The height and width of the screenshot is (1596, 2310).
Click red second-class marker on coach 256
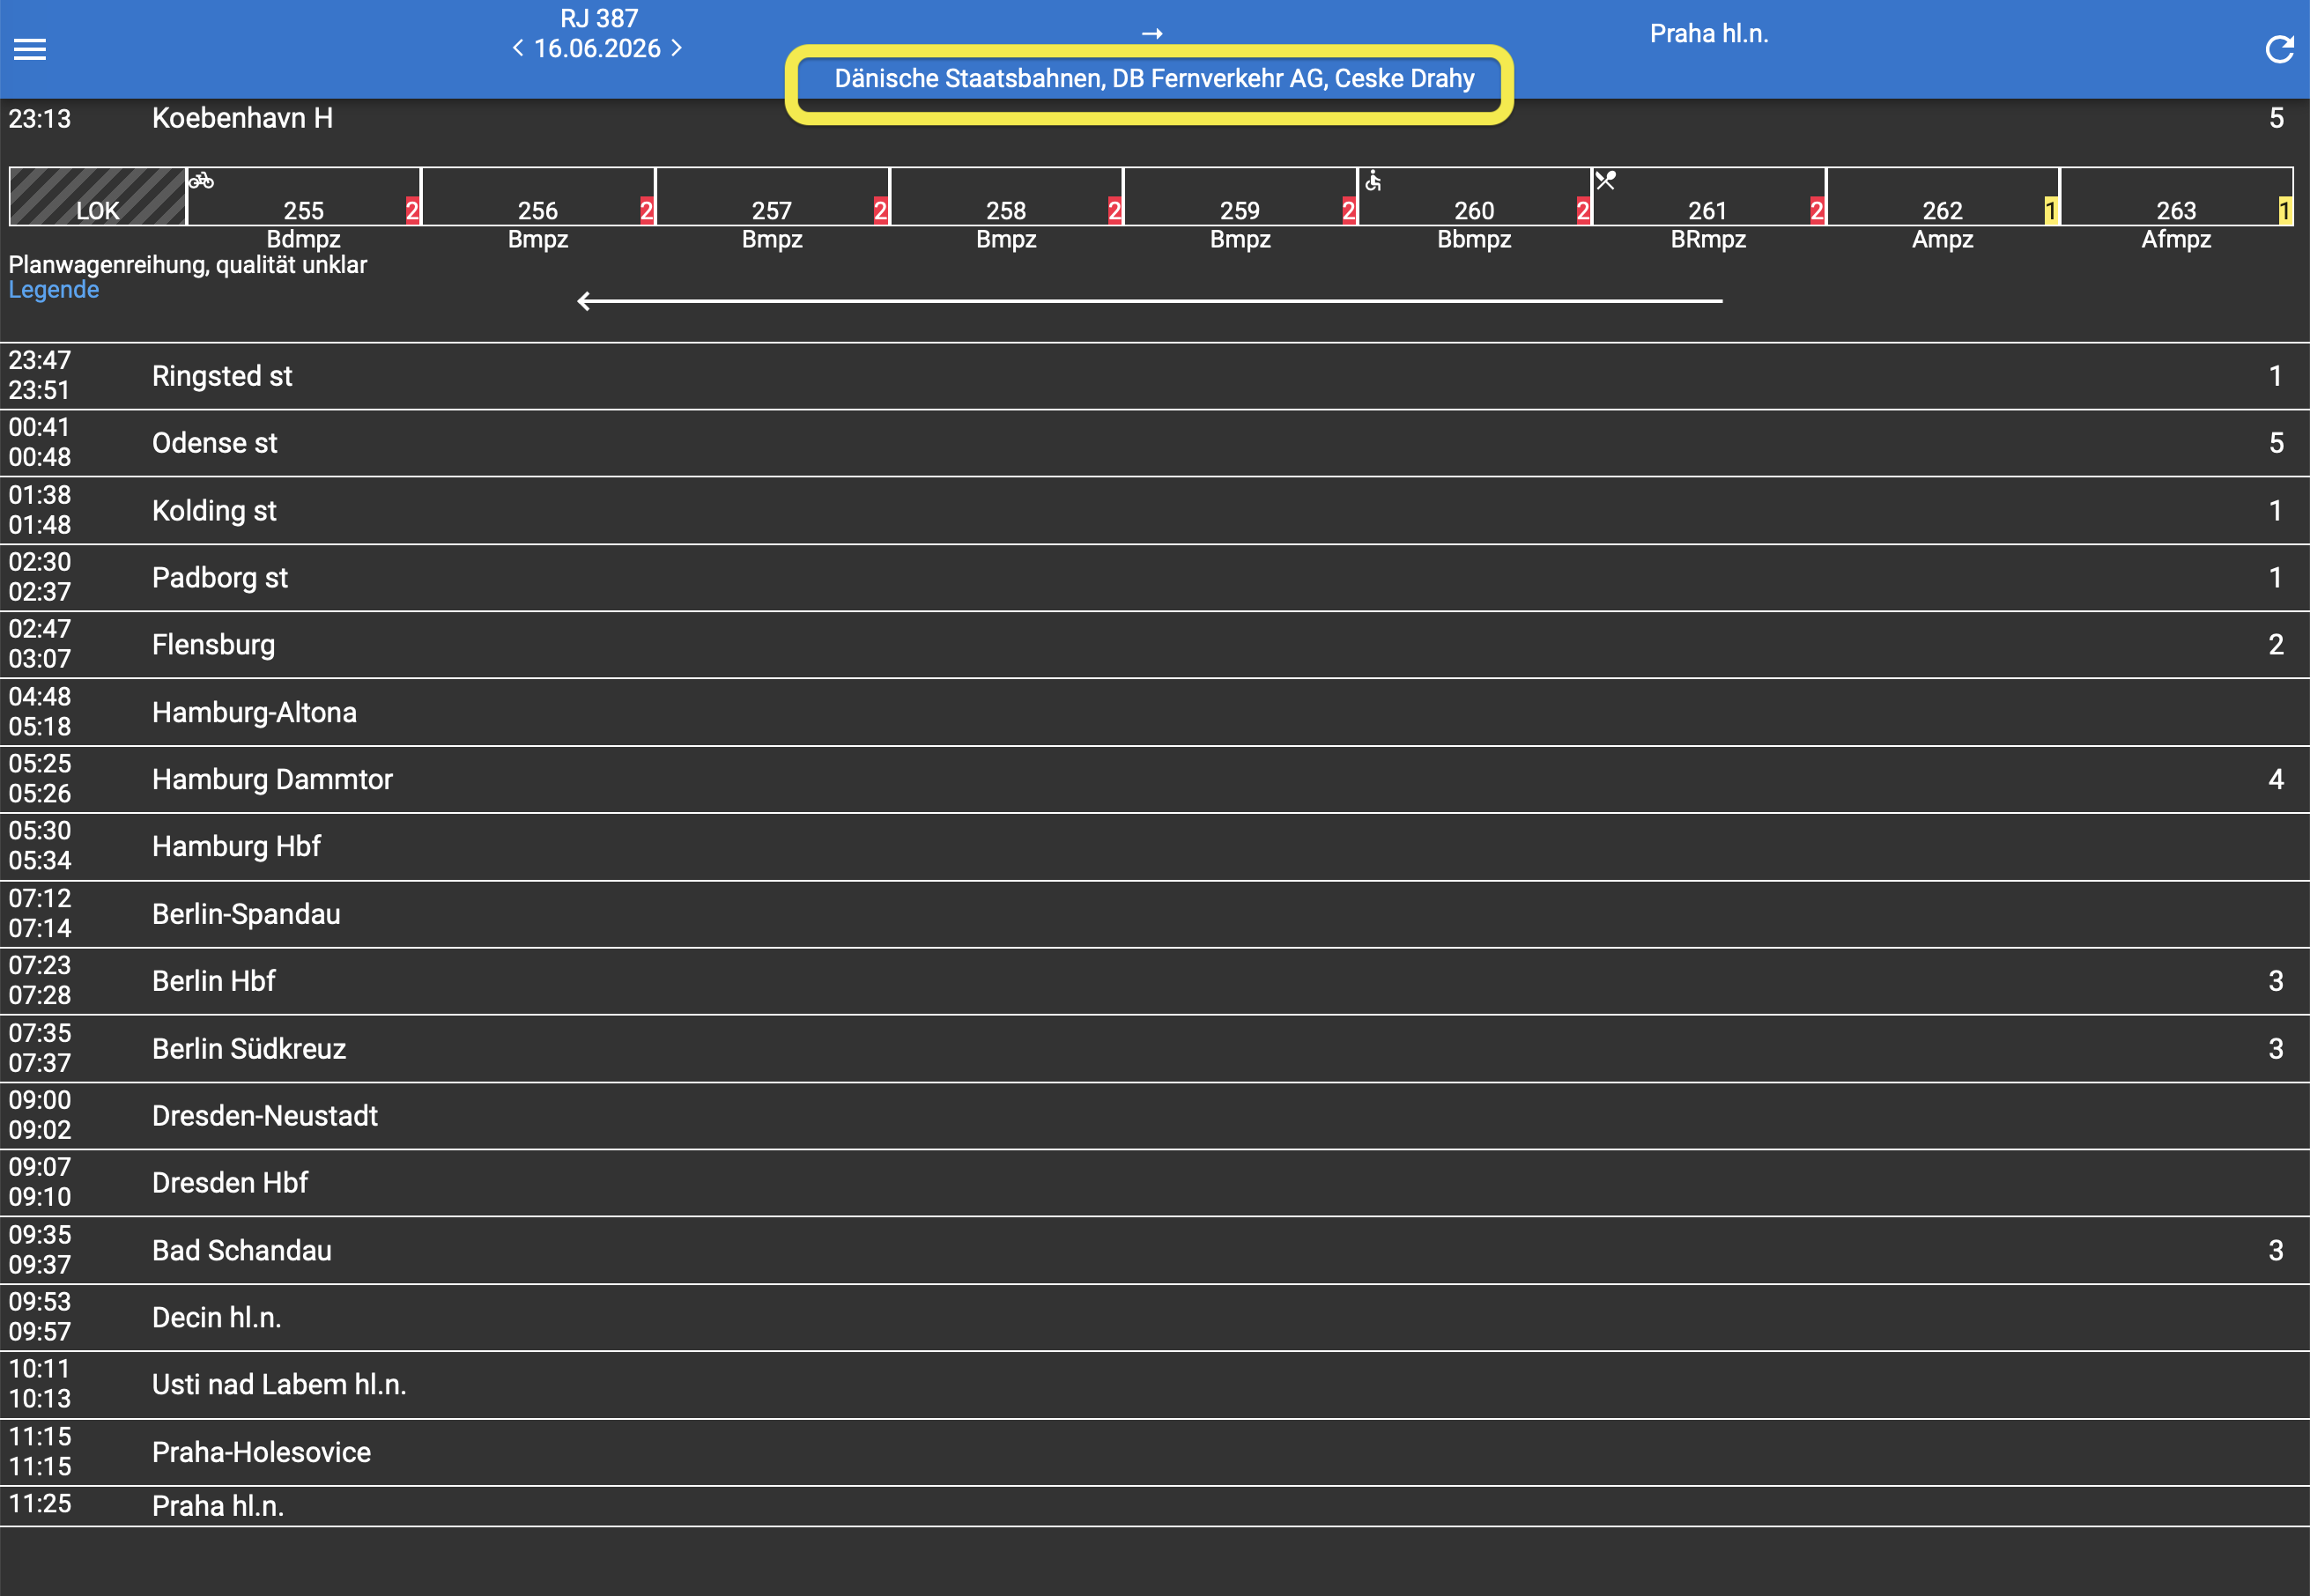[646, 211]
